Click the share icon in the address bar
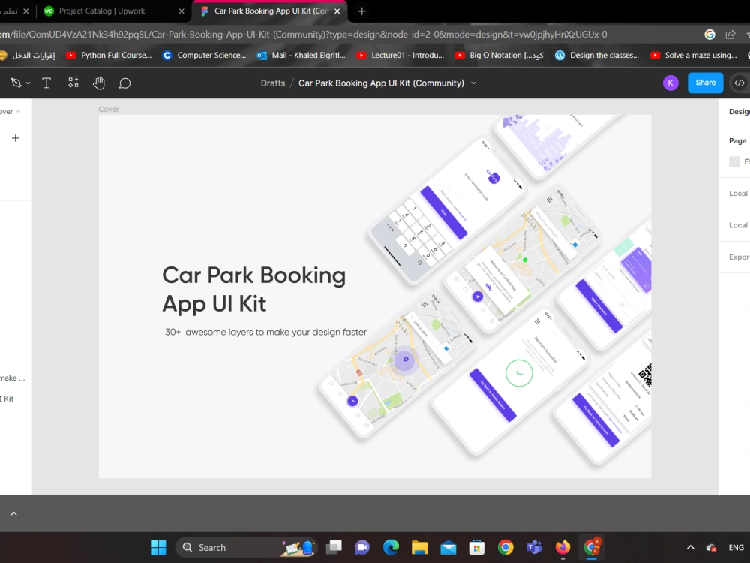The image size is (750, 563). tap(730, 34)
